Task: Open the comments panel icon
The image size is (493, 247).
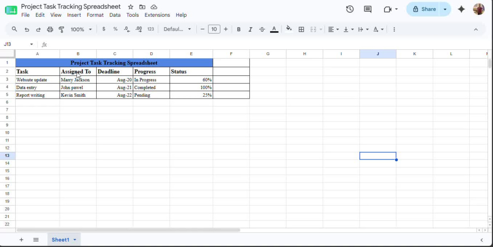Action: [368, 9]
